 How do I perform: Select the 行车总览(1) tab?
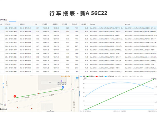click(x=3, y=20)
